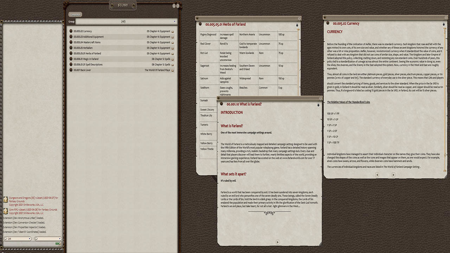Click the book icon beside 00.006.01.01 Spell Descriptions
This screenshot has height=253, width=450.
(x=172, y=64)
